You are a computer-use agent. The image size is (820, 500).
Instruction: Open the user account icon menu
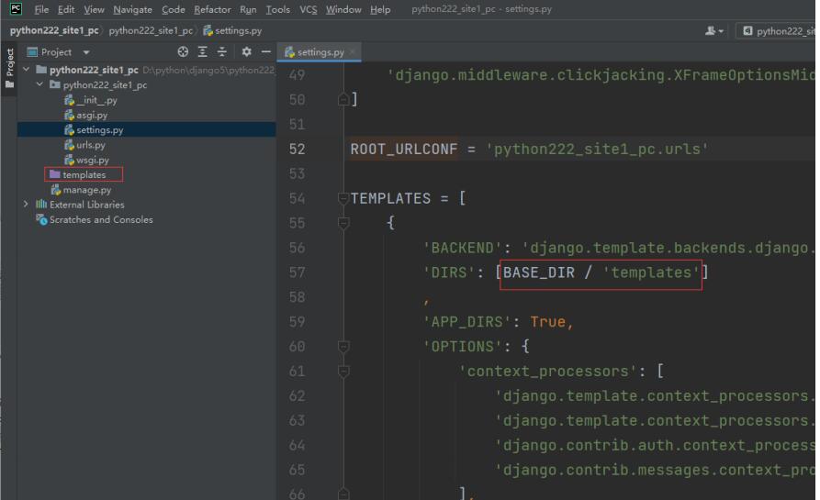click(x=712, y=30)
